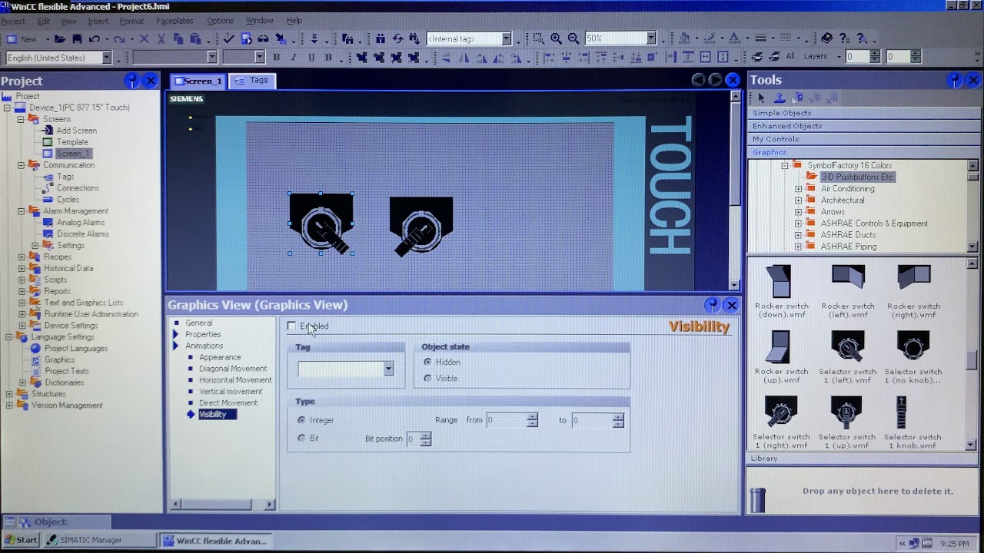Select the right selector switch on canvas
984x553 pixels.
421,225
